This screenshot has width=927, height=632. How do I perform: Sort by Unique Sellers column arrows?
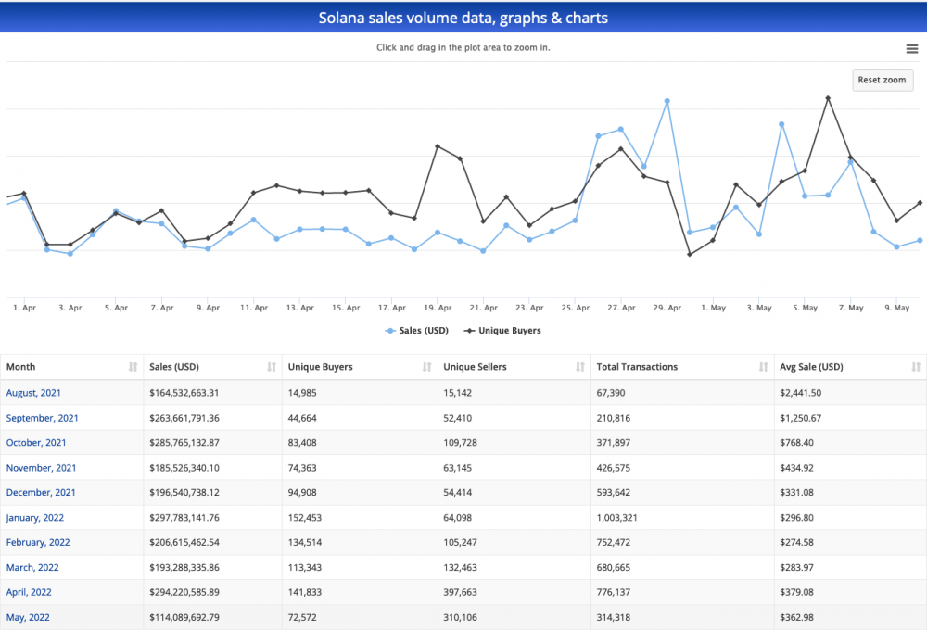580,367
